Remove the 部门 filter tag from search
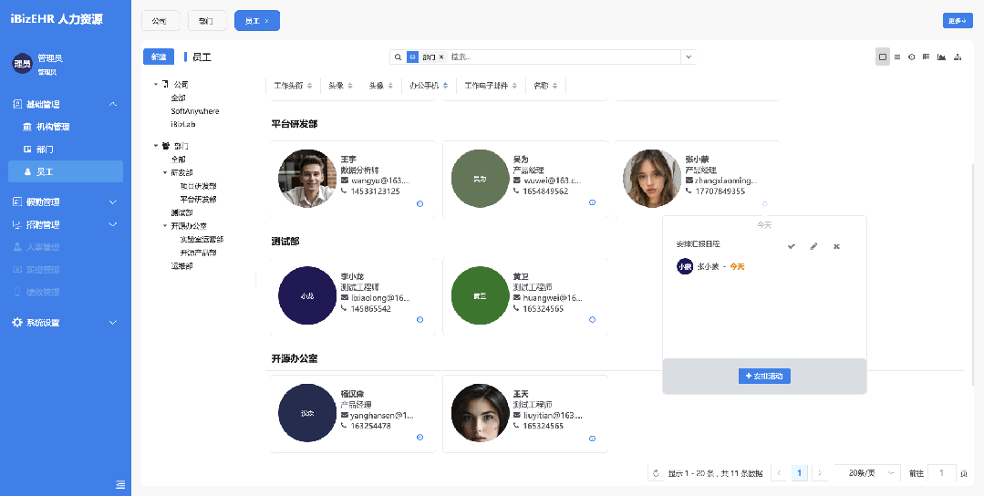984x496 pixels. click(x=441, y=57)
